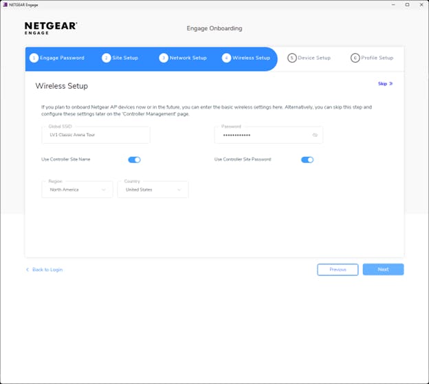Disable Use Controller Site Name toggle
The image size is (429, 384).
tap(134, 160)
